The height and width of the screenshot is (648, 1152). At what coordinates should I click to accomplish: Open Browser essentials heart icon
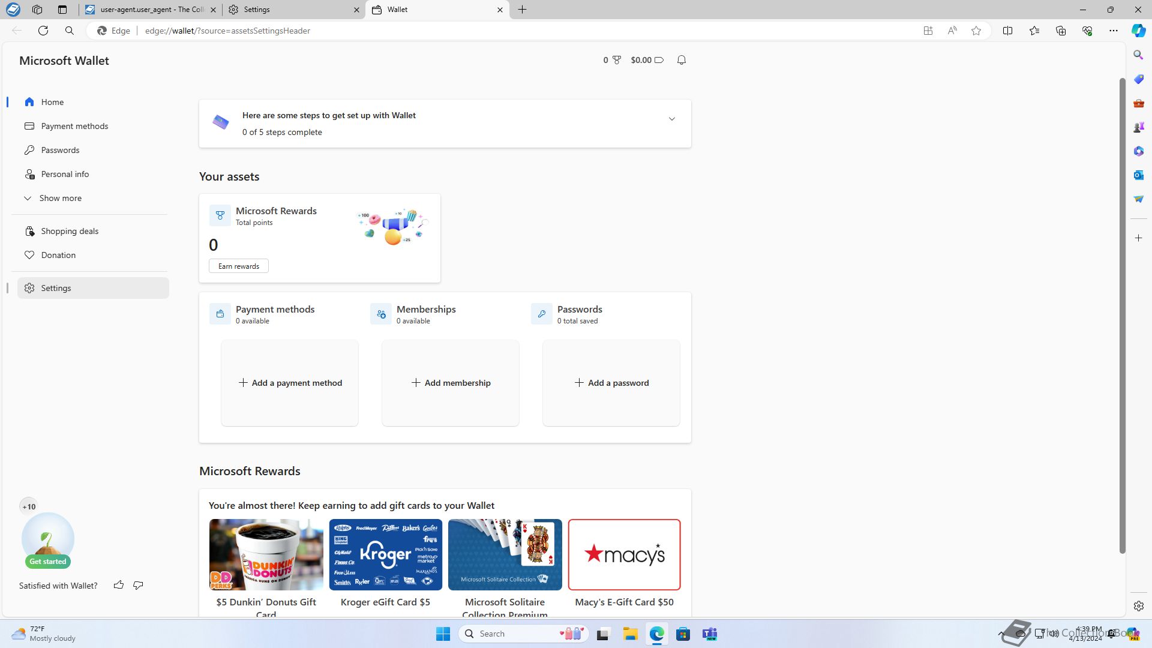pos(1087,31)
